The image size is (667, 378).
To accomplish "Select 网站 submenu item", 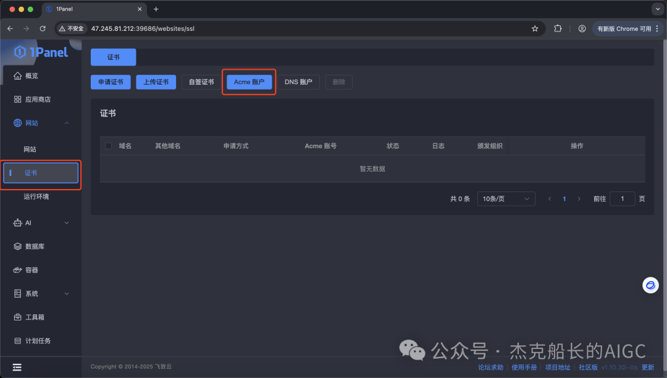I will click(30, 149).
